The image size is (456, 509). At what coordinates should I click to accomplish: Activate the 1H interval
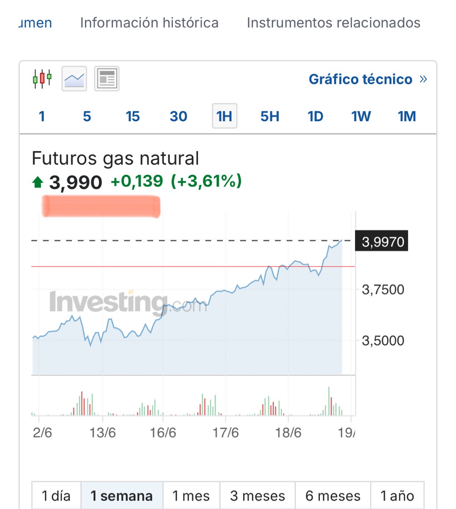(x=224, y=116)
